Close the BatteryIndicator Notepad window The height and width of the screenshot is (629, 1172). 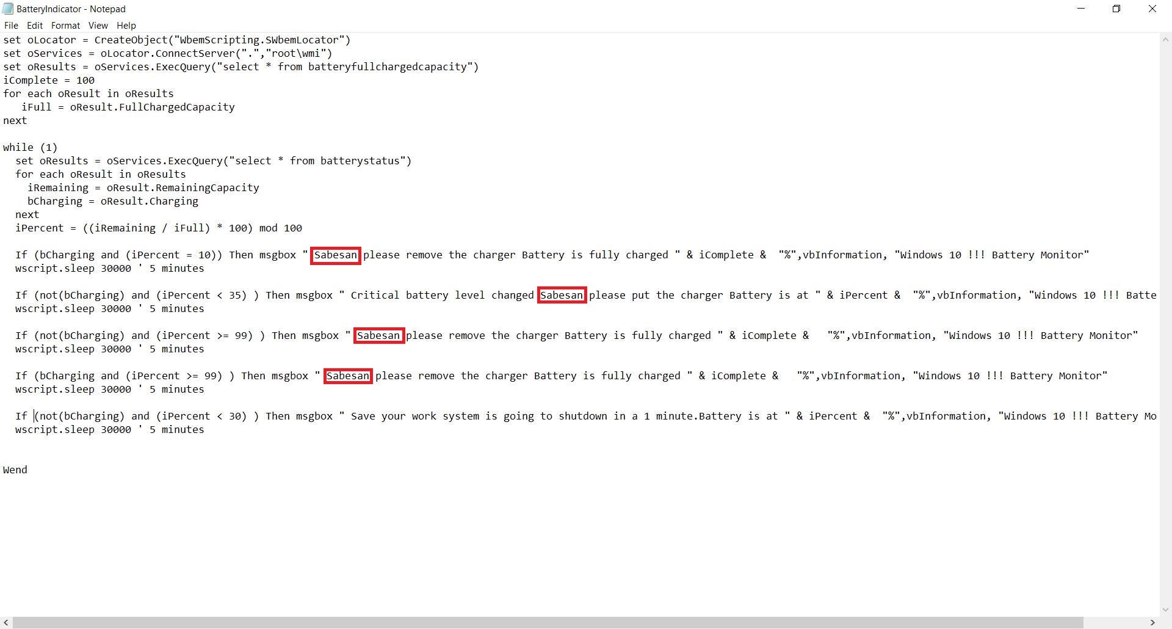click(1152, 9)
